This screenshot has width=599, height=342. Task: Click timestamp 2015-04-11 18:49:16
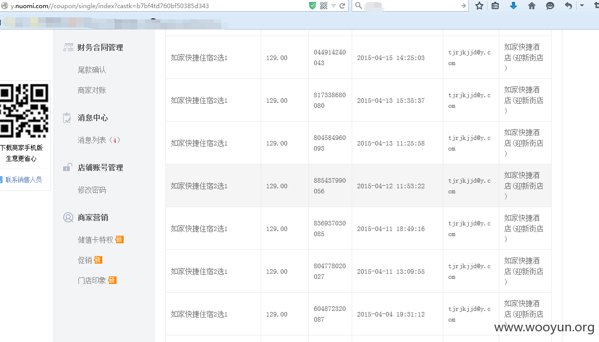[391, 229]
